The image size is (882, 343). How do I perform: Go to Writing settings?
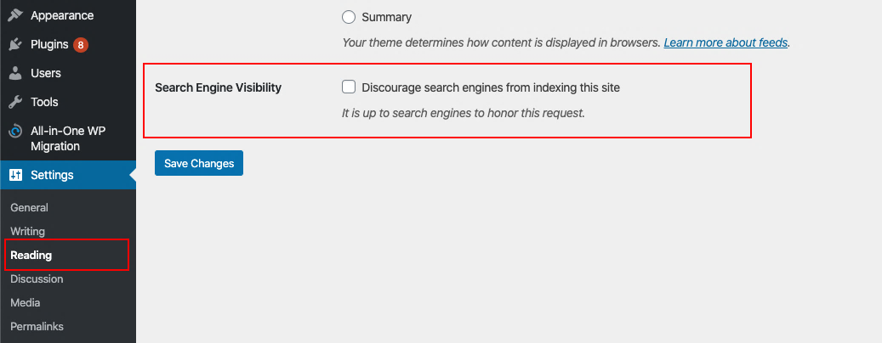[x=27, y=231]
